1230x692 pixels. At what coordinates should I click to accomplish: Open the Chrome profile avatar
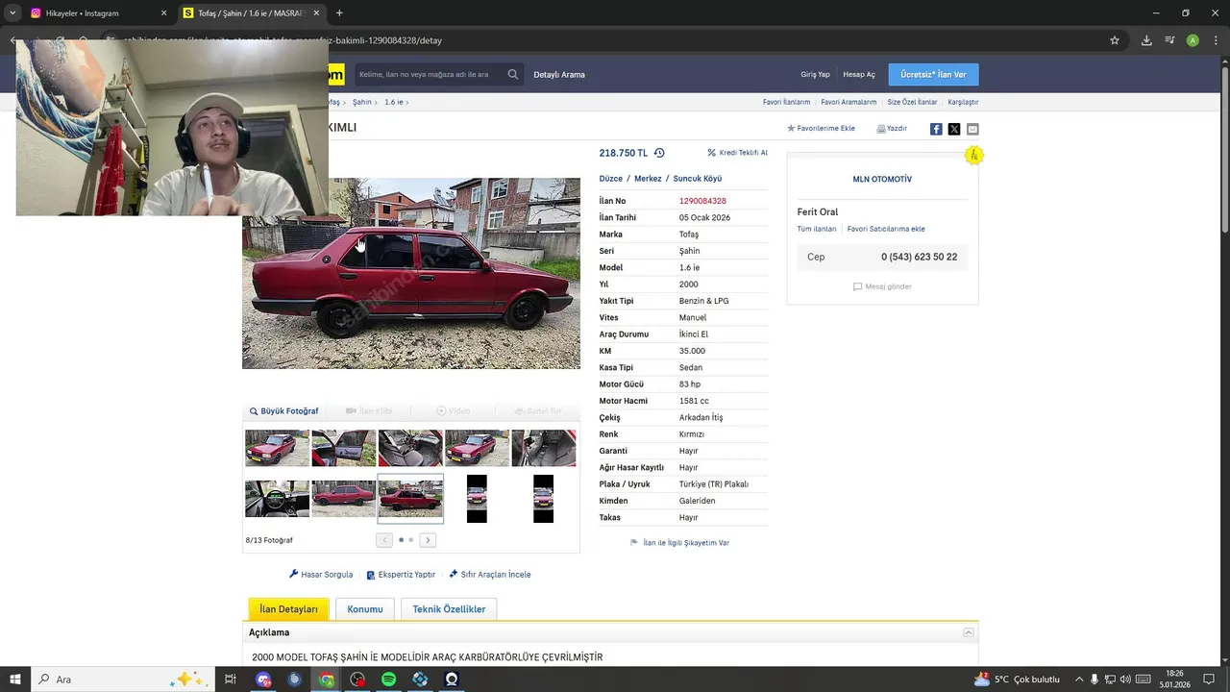[x=1193, y=40]
